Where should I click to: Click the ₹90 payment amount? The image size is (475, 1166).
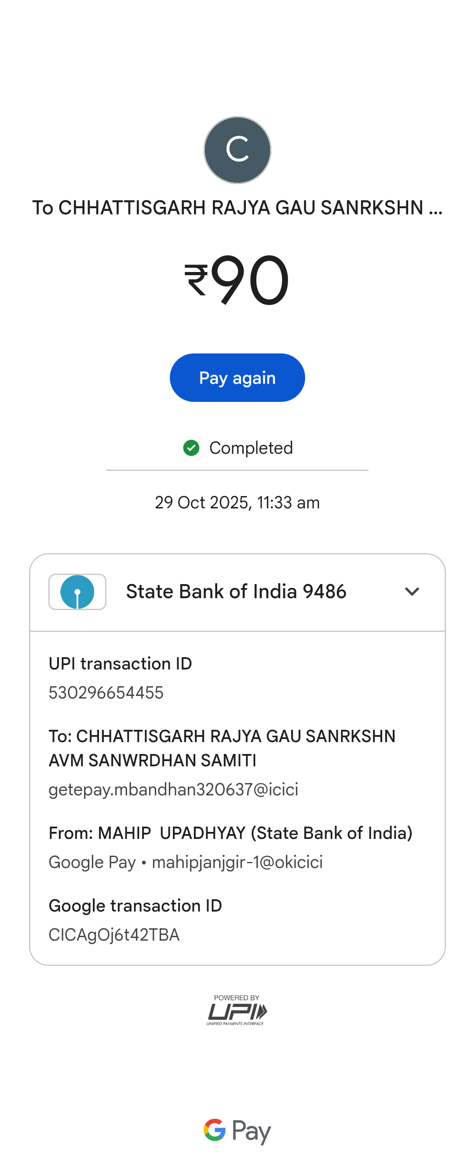(237, 280)
